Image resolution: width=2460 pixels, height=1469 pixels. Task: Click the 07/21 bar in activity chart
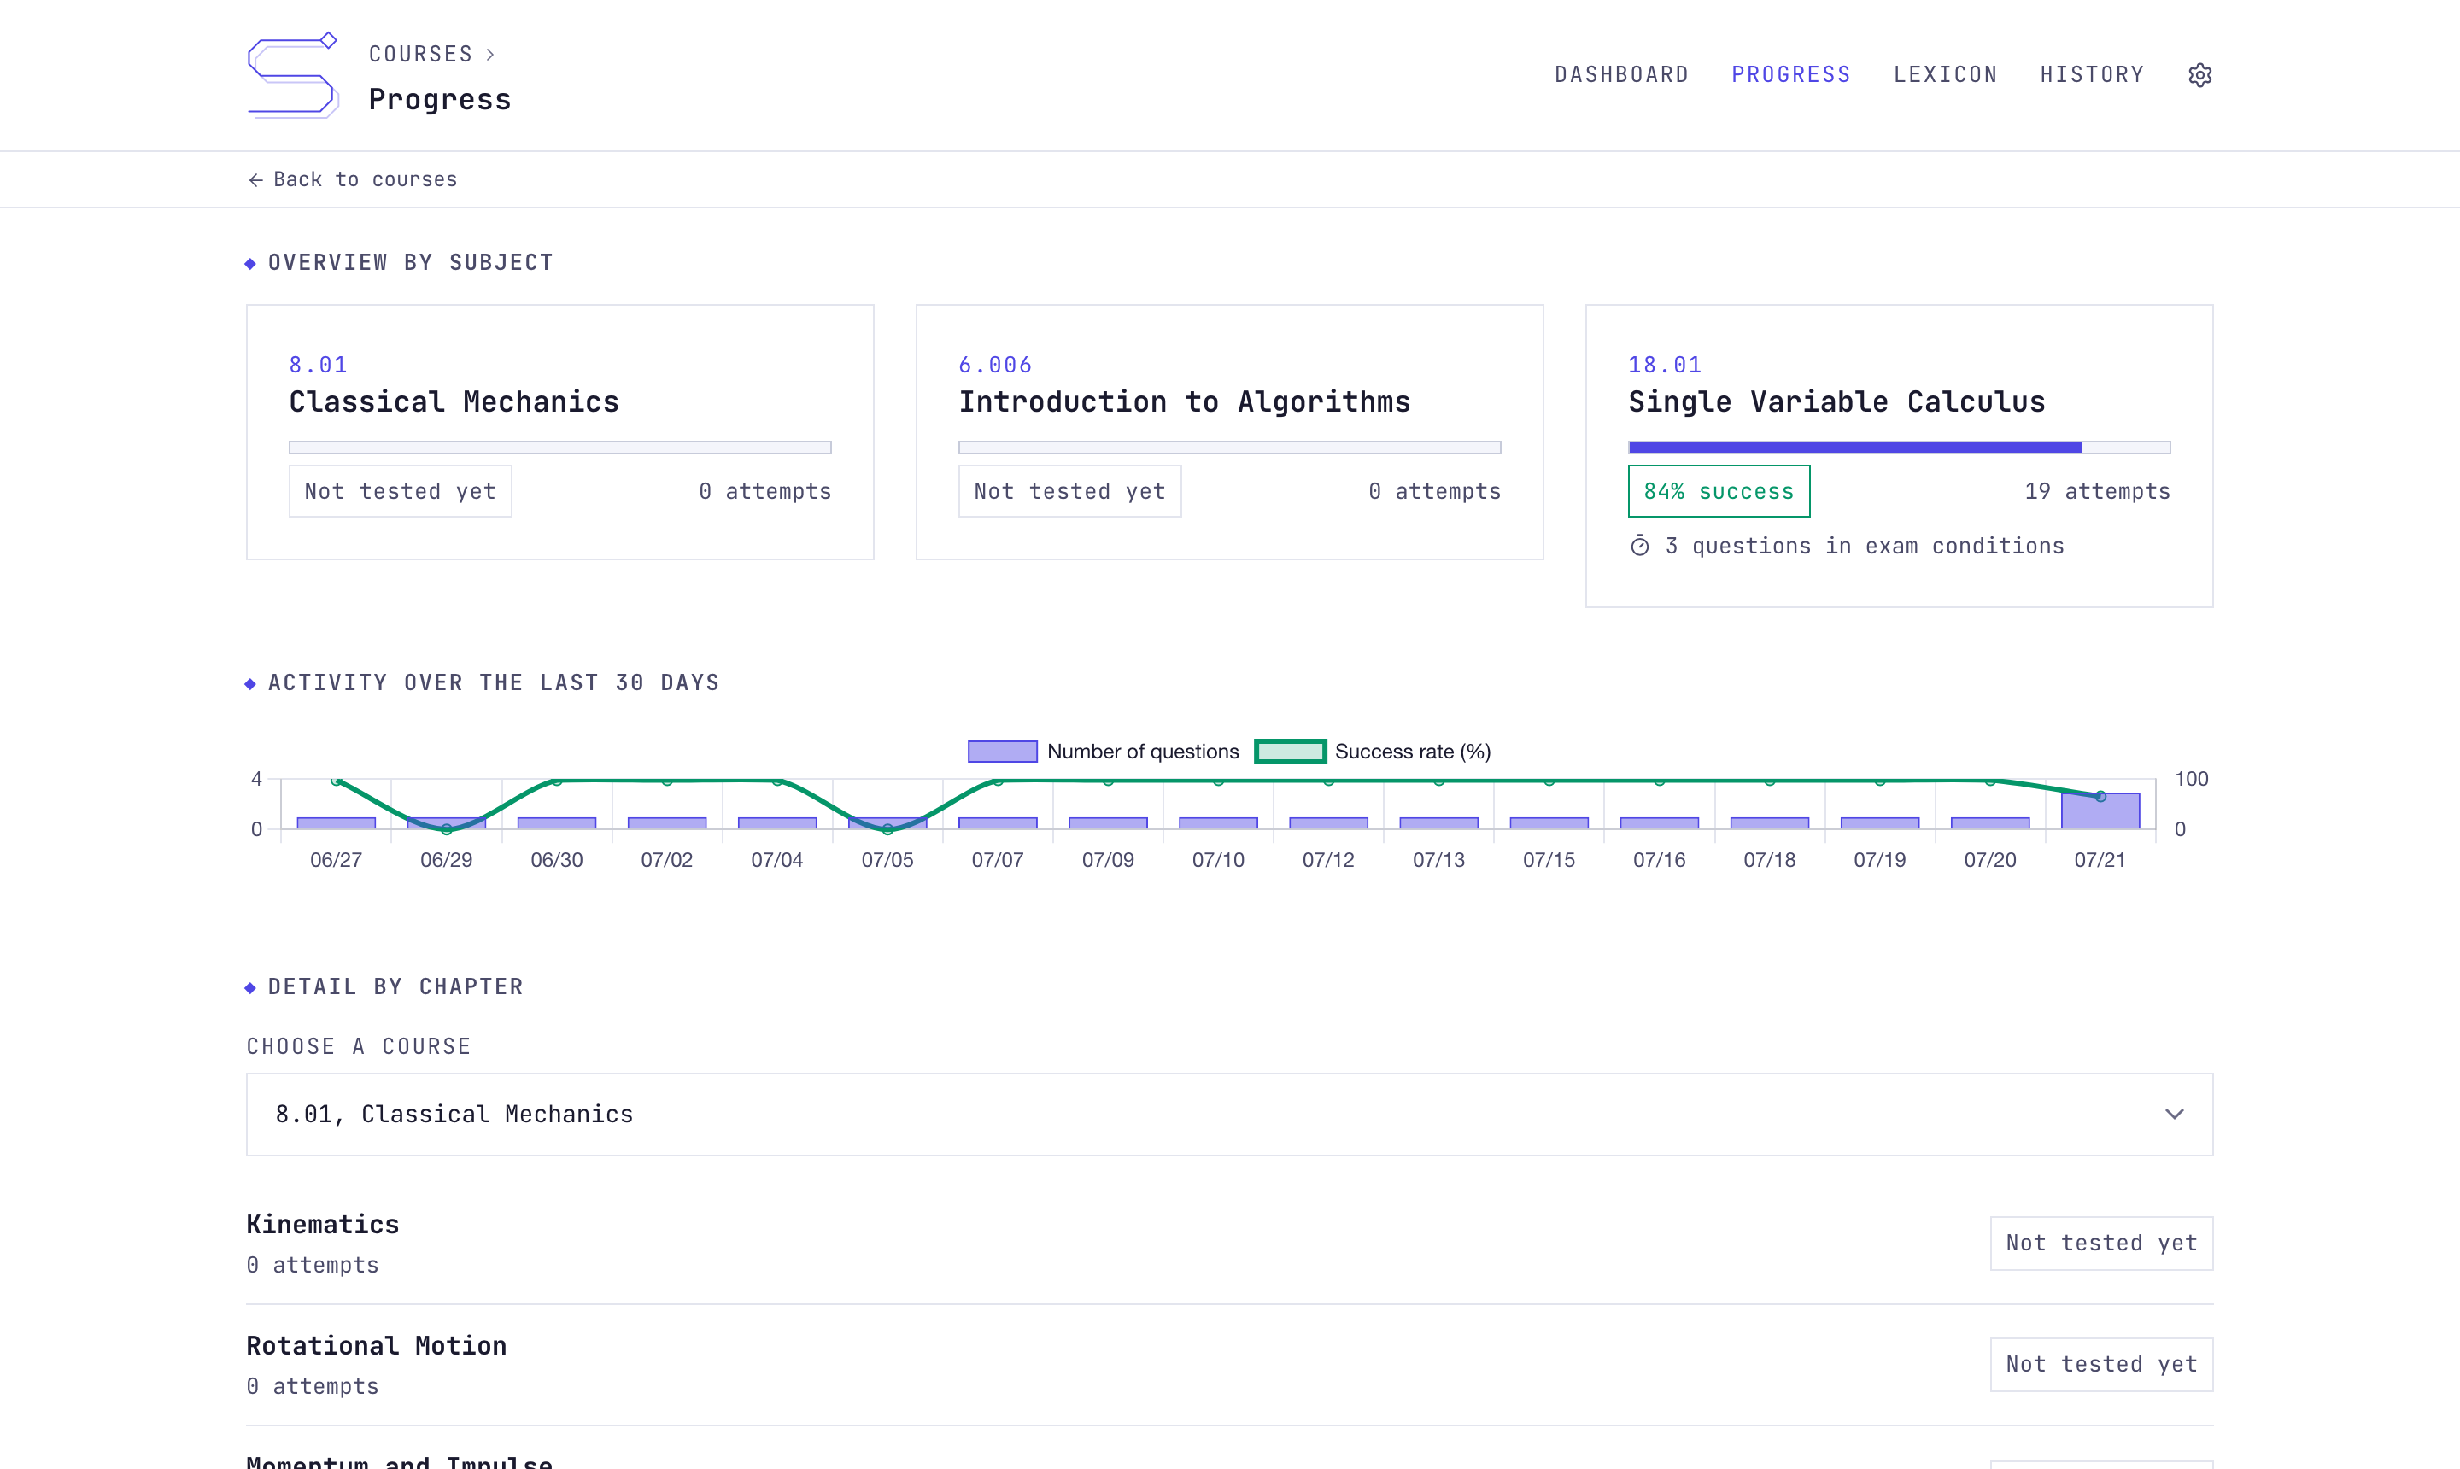2100,811
